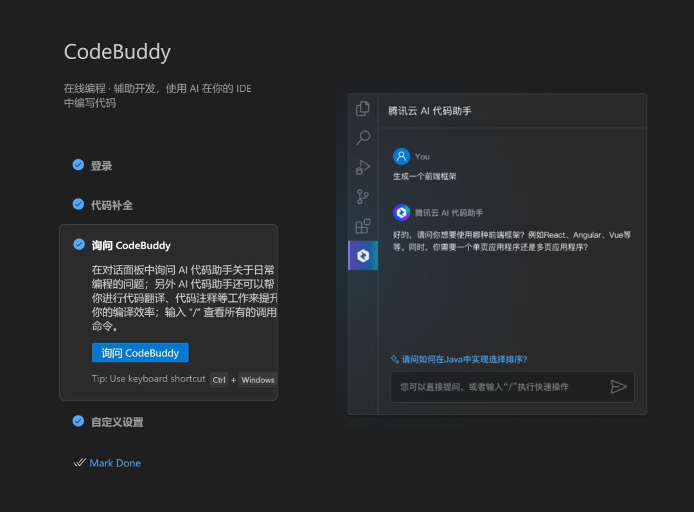
Task: Open the Extensions blocks icon
Action: 363,226
